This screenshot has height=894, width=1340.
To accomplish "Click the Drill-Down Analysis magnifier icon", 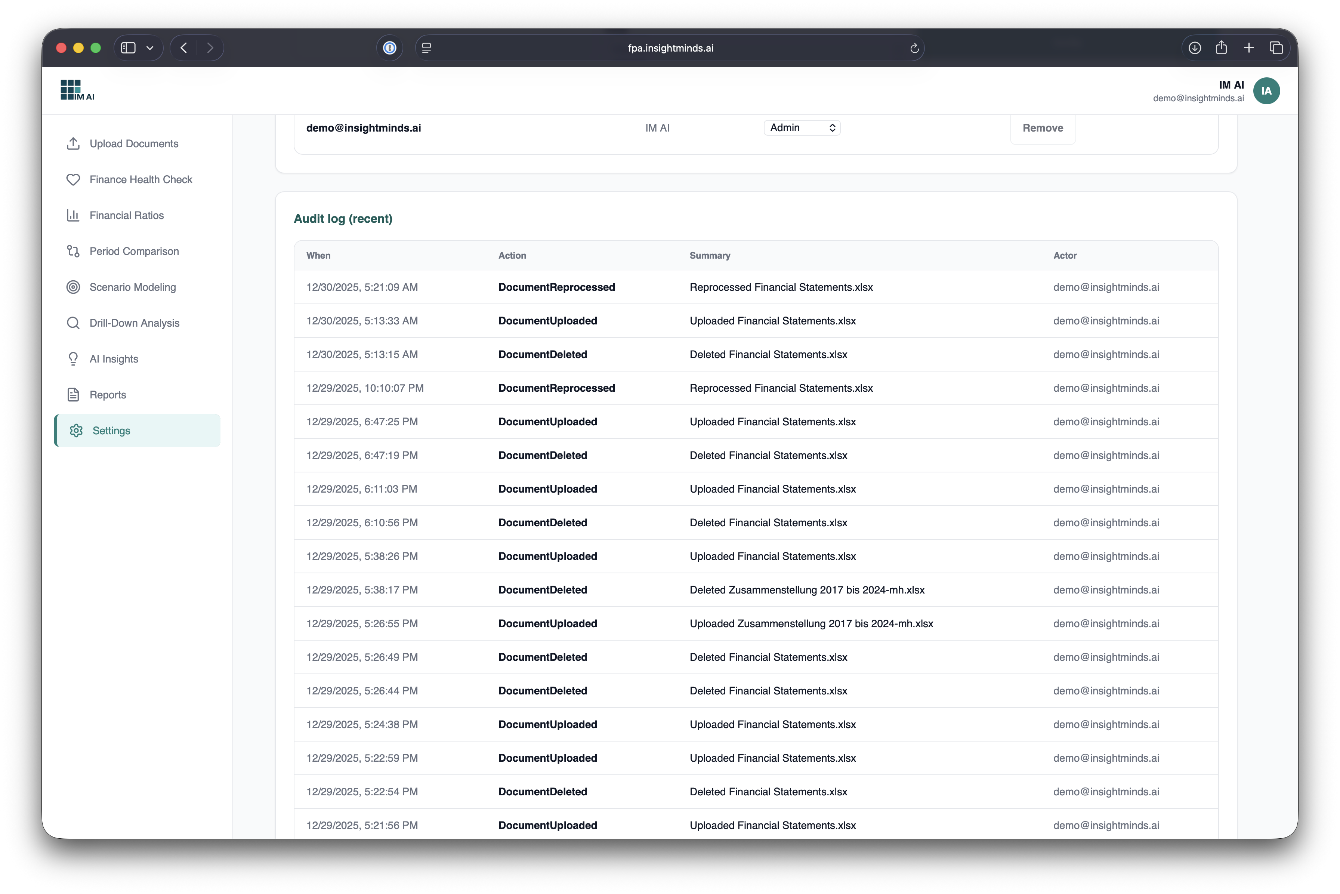I will click(x=73, y=323).
